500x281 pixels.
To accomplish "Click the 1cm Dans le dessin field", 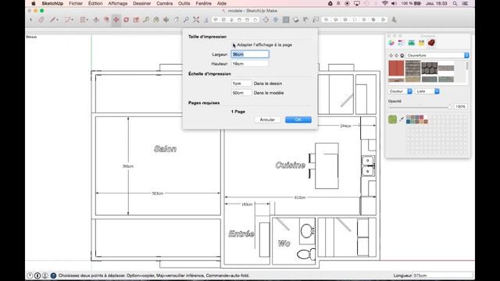I will point(241,84).
